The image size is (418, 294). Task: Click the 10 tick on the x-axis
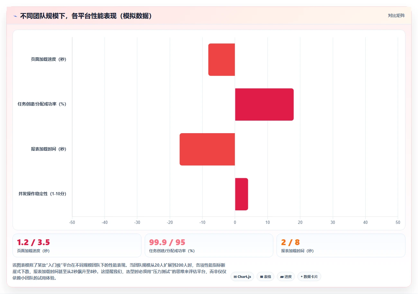268,222
